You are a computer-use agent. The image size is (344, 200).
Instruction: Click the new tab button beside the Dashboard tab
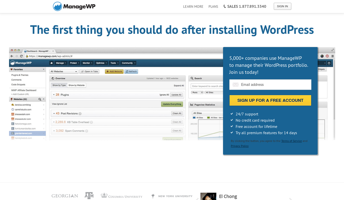(x=58, y=51)
